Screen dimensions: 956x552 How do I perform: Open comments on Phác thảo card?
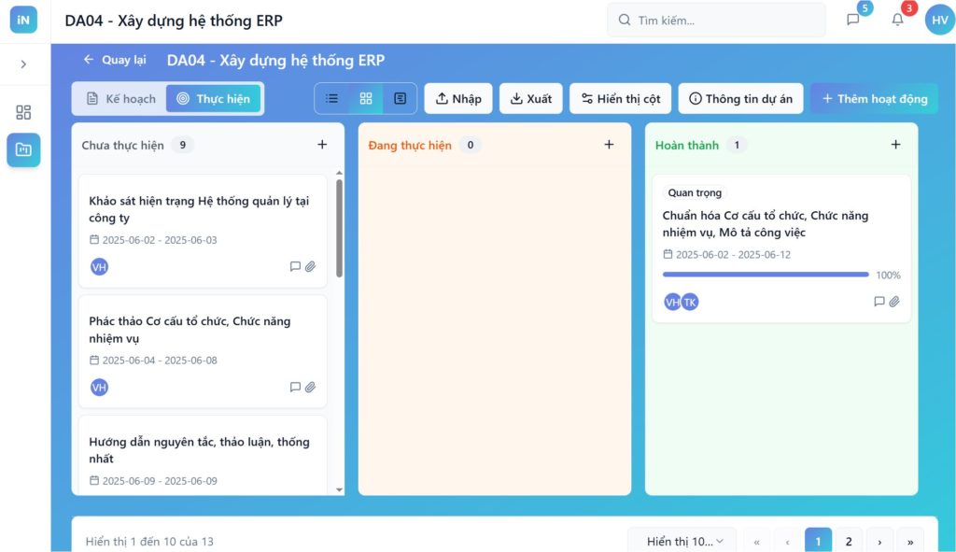(297, 387)
